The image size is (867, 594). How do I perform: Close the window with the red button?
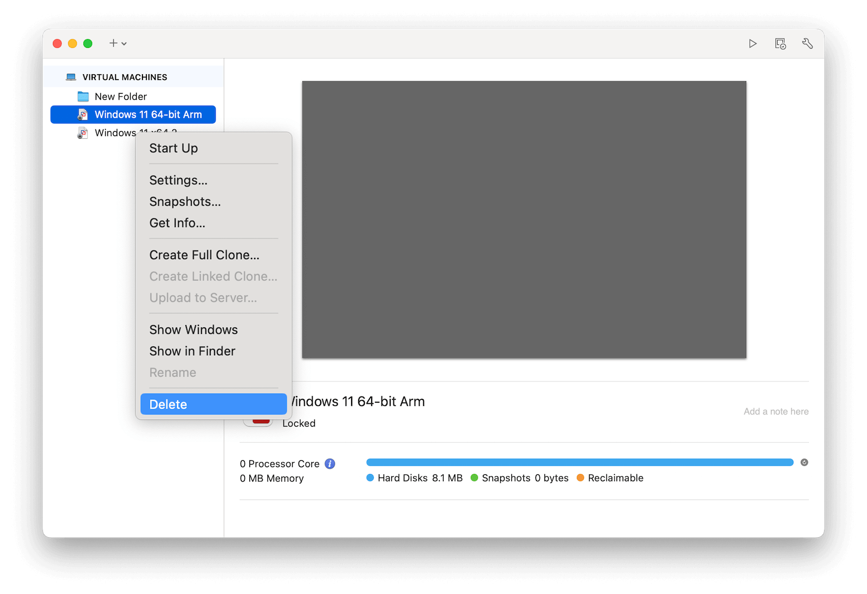pos(57,43)
